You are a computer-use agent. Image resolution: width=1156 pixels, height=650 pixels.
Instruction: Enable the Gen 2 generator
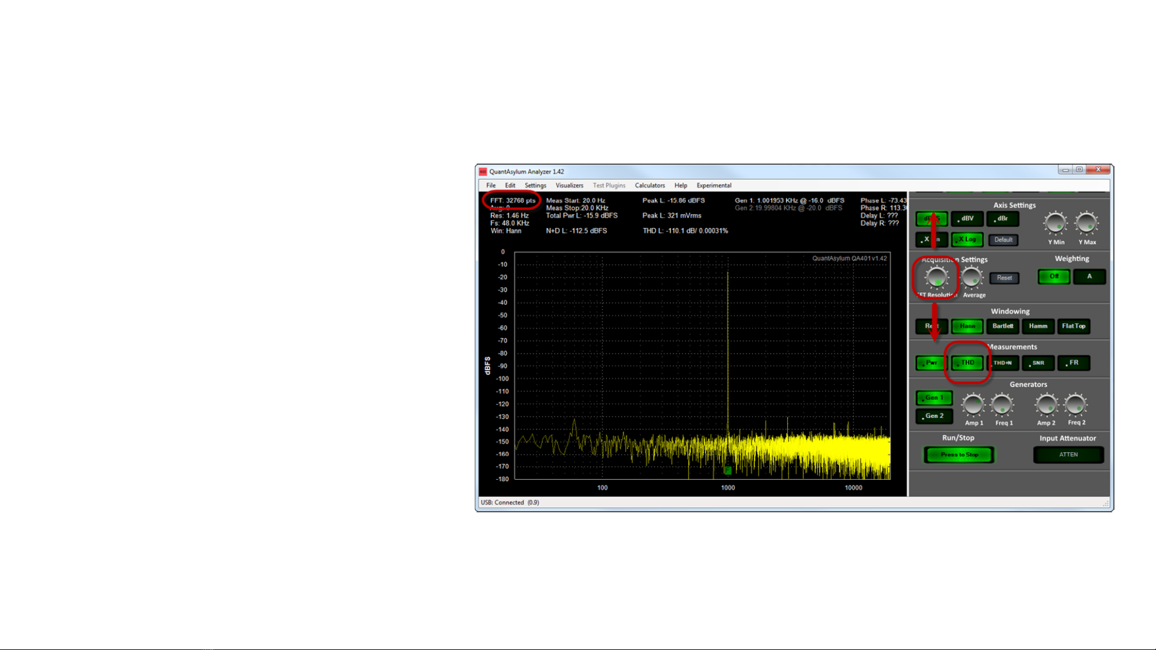(x=934, y=416)
